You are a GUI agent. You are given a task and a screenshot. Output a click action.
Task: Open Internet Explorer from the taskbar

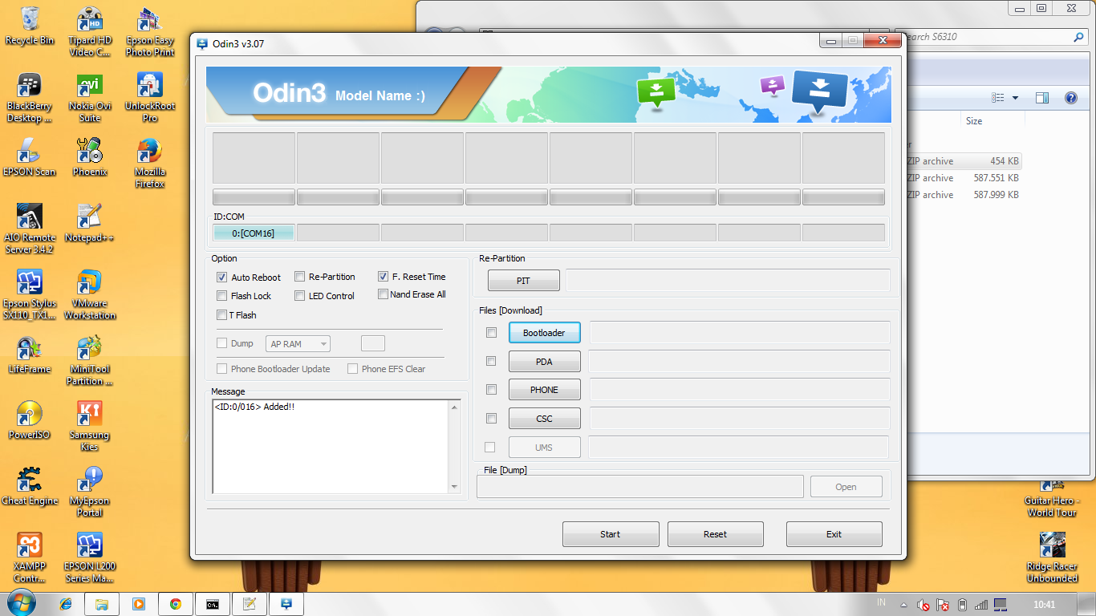(66, 604)
